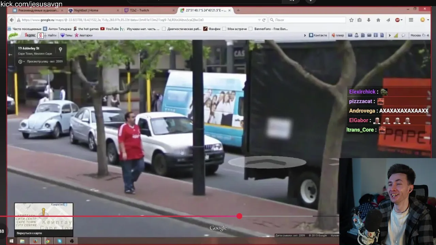The width and height of the screenshot is (436, 245).
Task: Click Аватарки in the Yandex bar
Action: [83, 35]
